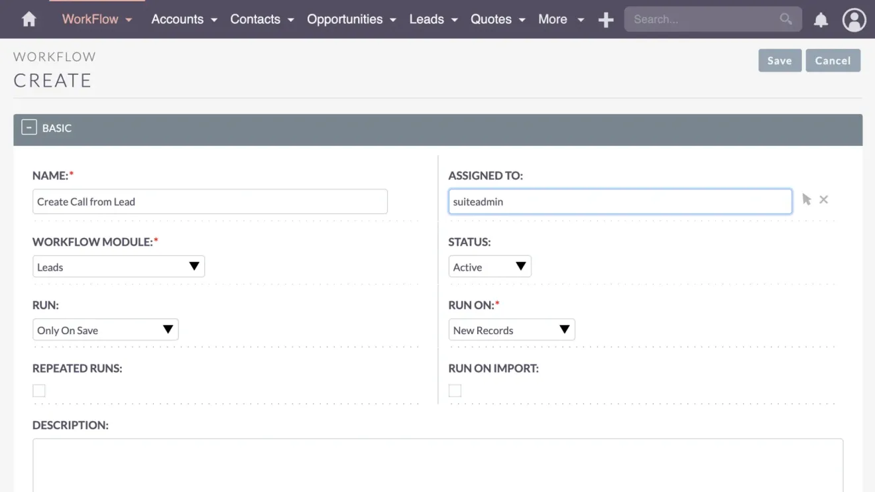Screen dimensions: 875x492
Task: Clear Assigned To using the X icon
Action: pos(823,199)
